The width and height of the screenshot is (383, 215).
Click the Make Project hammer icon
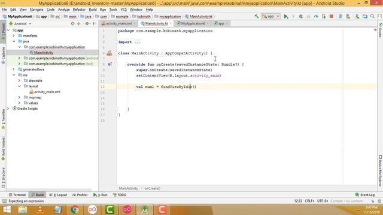[256, 16]
